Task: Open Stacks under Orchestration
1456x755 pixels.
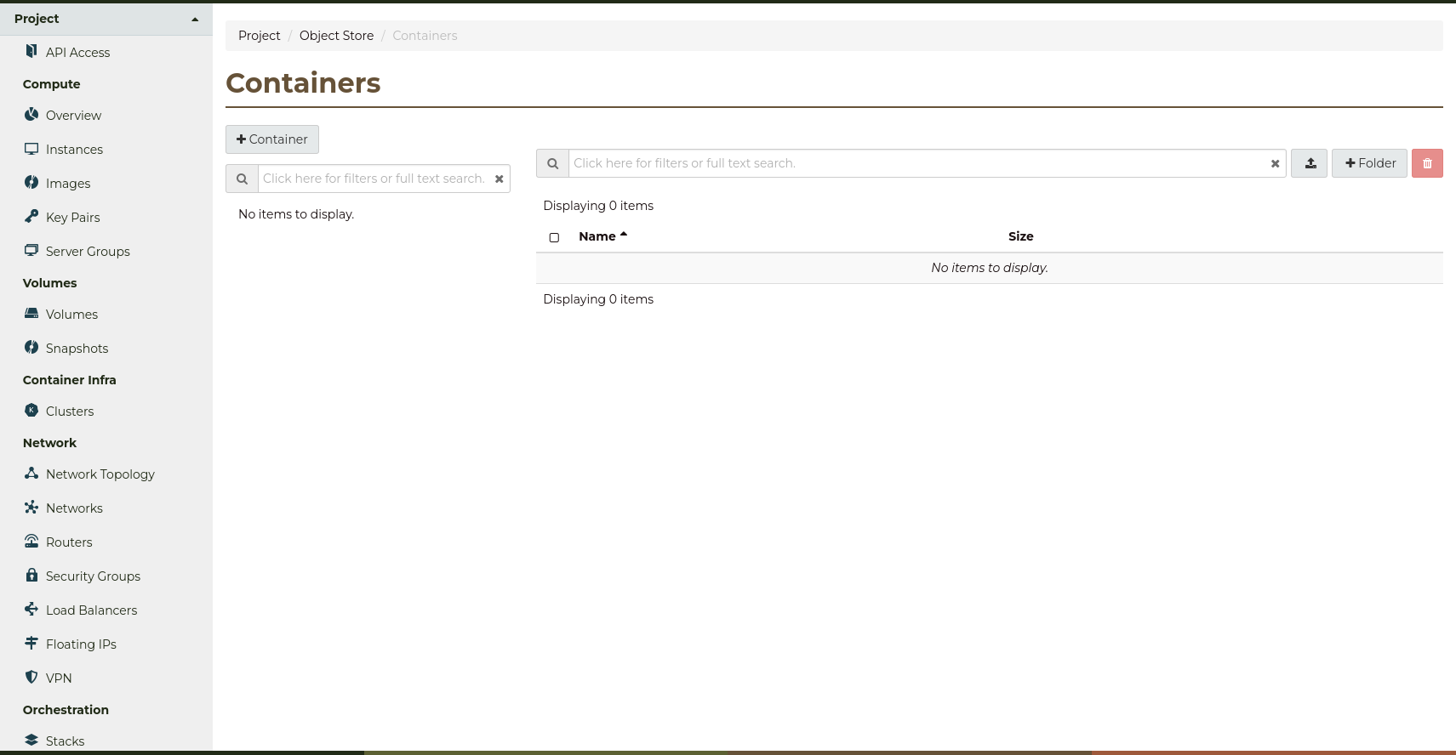Action: (65, 741)
